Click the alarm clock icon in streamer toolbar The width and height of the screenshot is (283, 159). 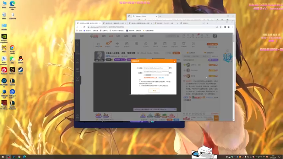[x=184, y=43]
